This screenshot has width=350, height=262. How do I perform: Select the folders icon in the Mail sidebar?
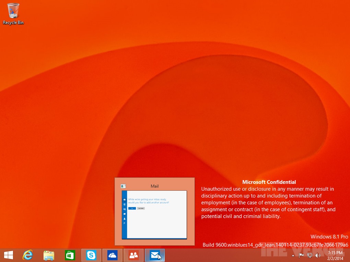coord(125,214)
